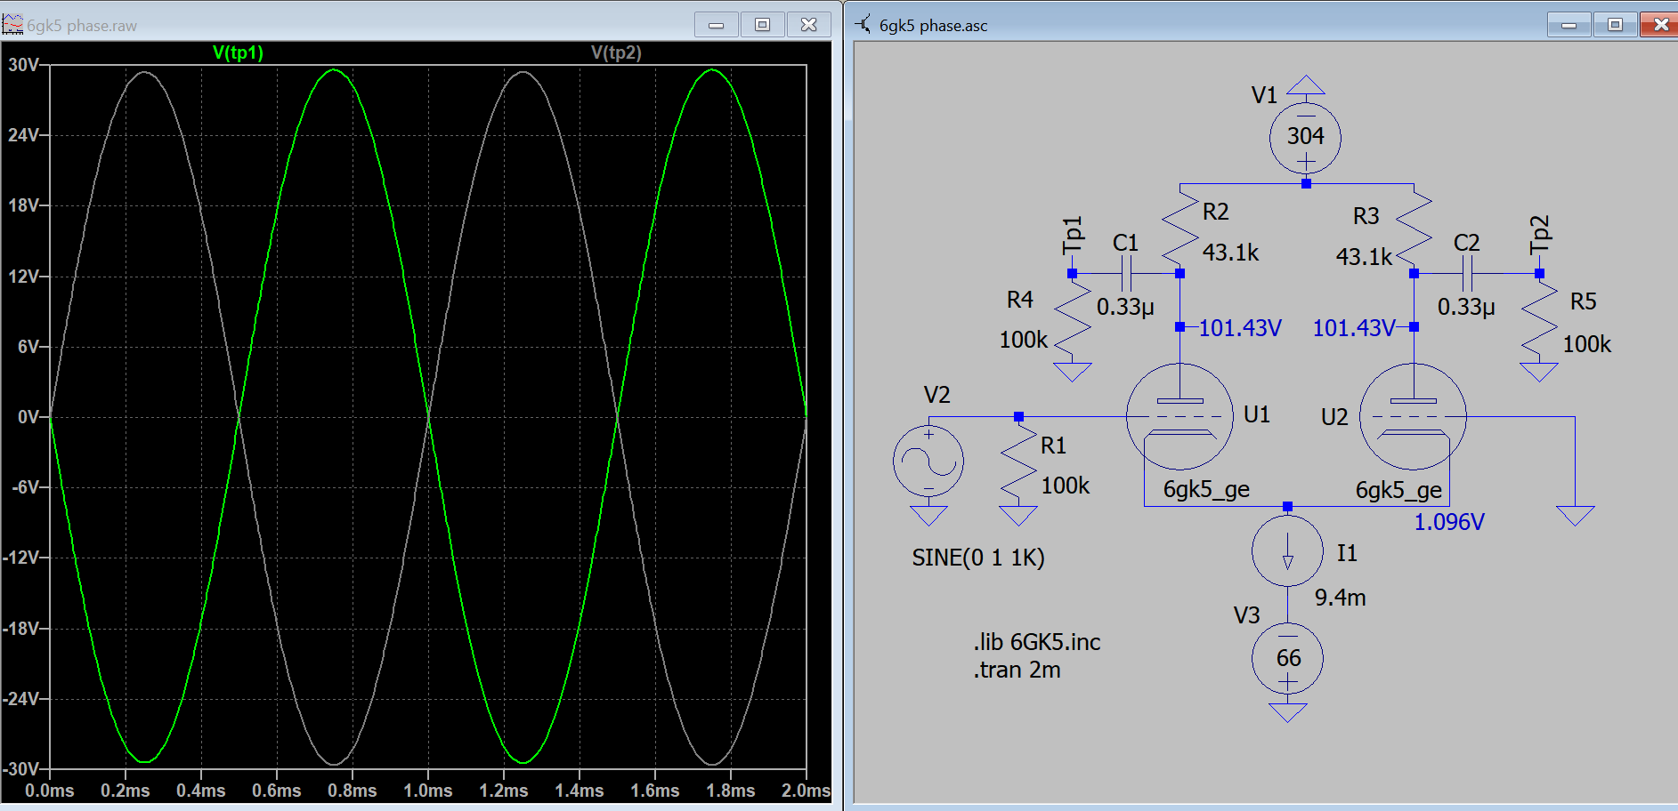Image resolution: width=1678 pixels, height=811 pixels.
Task: Click the -30V label on the vertical axis
Action: [20, 769]
